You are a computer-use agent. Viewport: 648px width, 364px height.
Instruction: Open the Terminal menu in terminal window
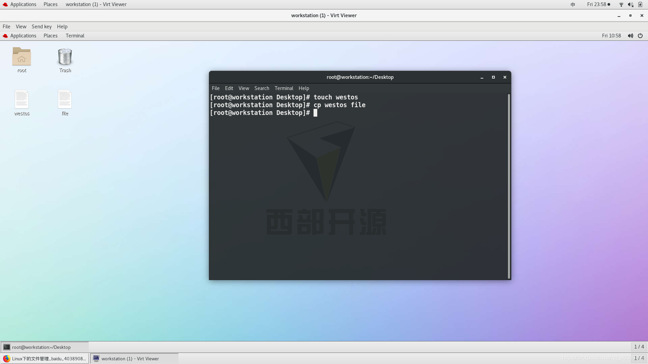click(x=284, y=88)
